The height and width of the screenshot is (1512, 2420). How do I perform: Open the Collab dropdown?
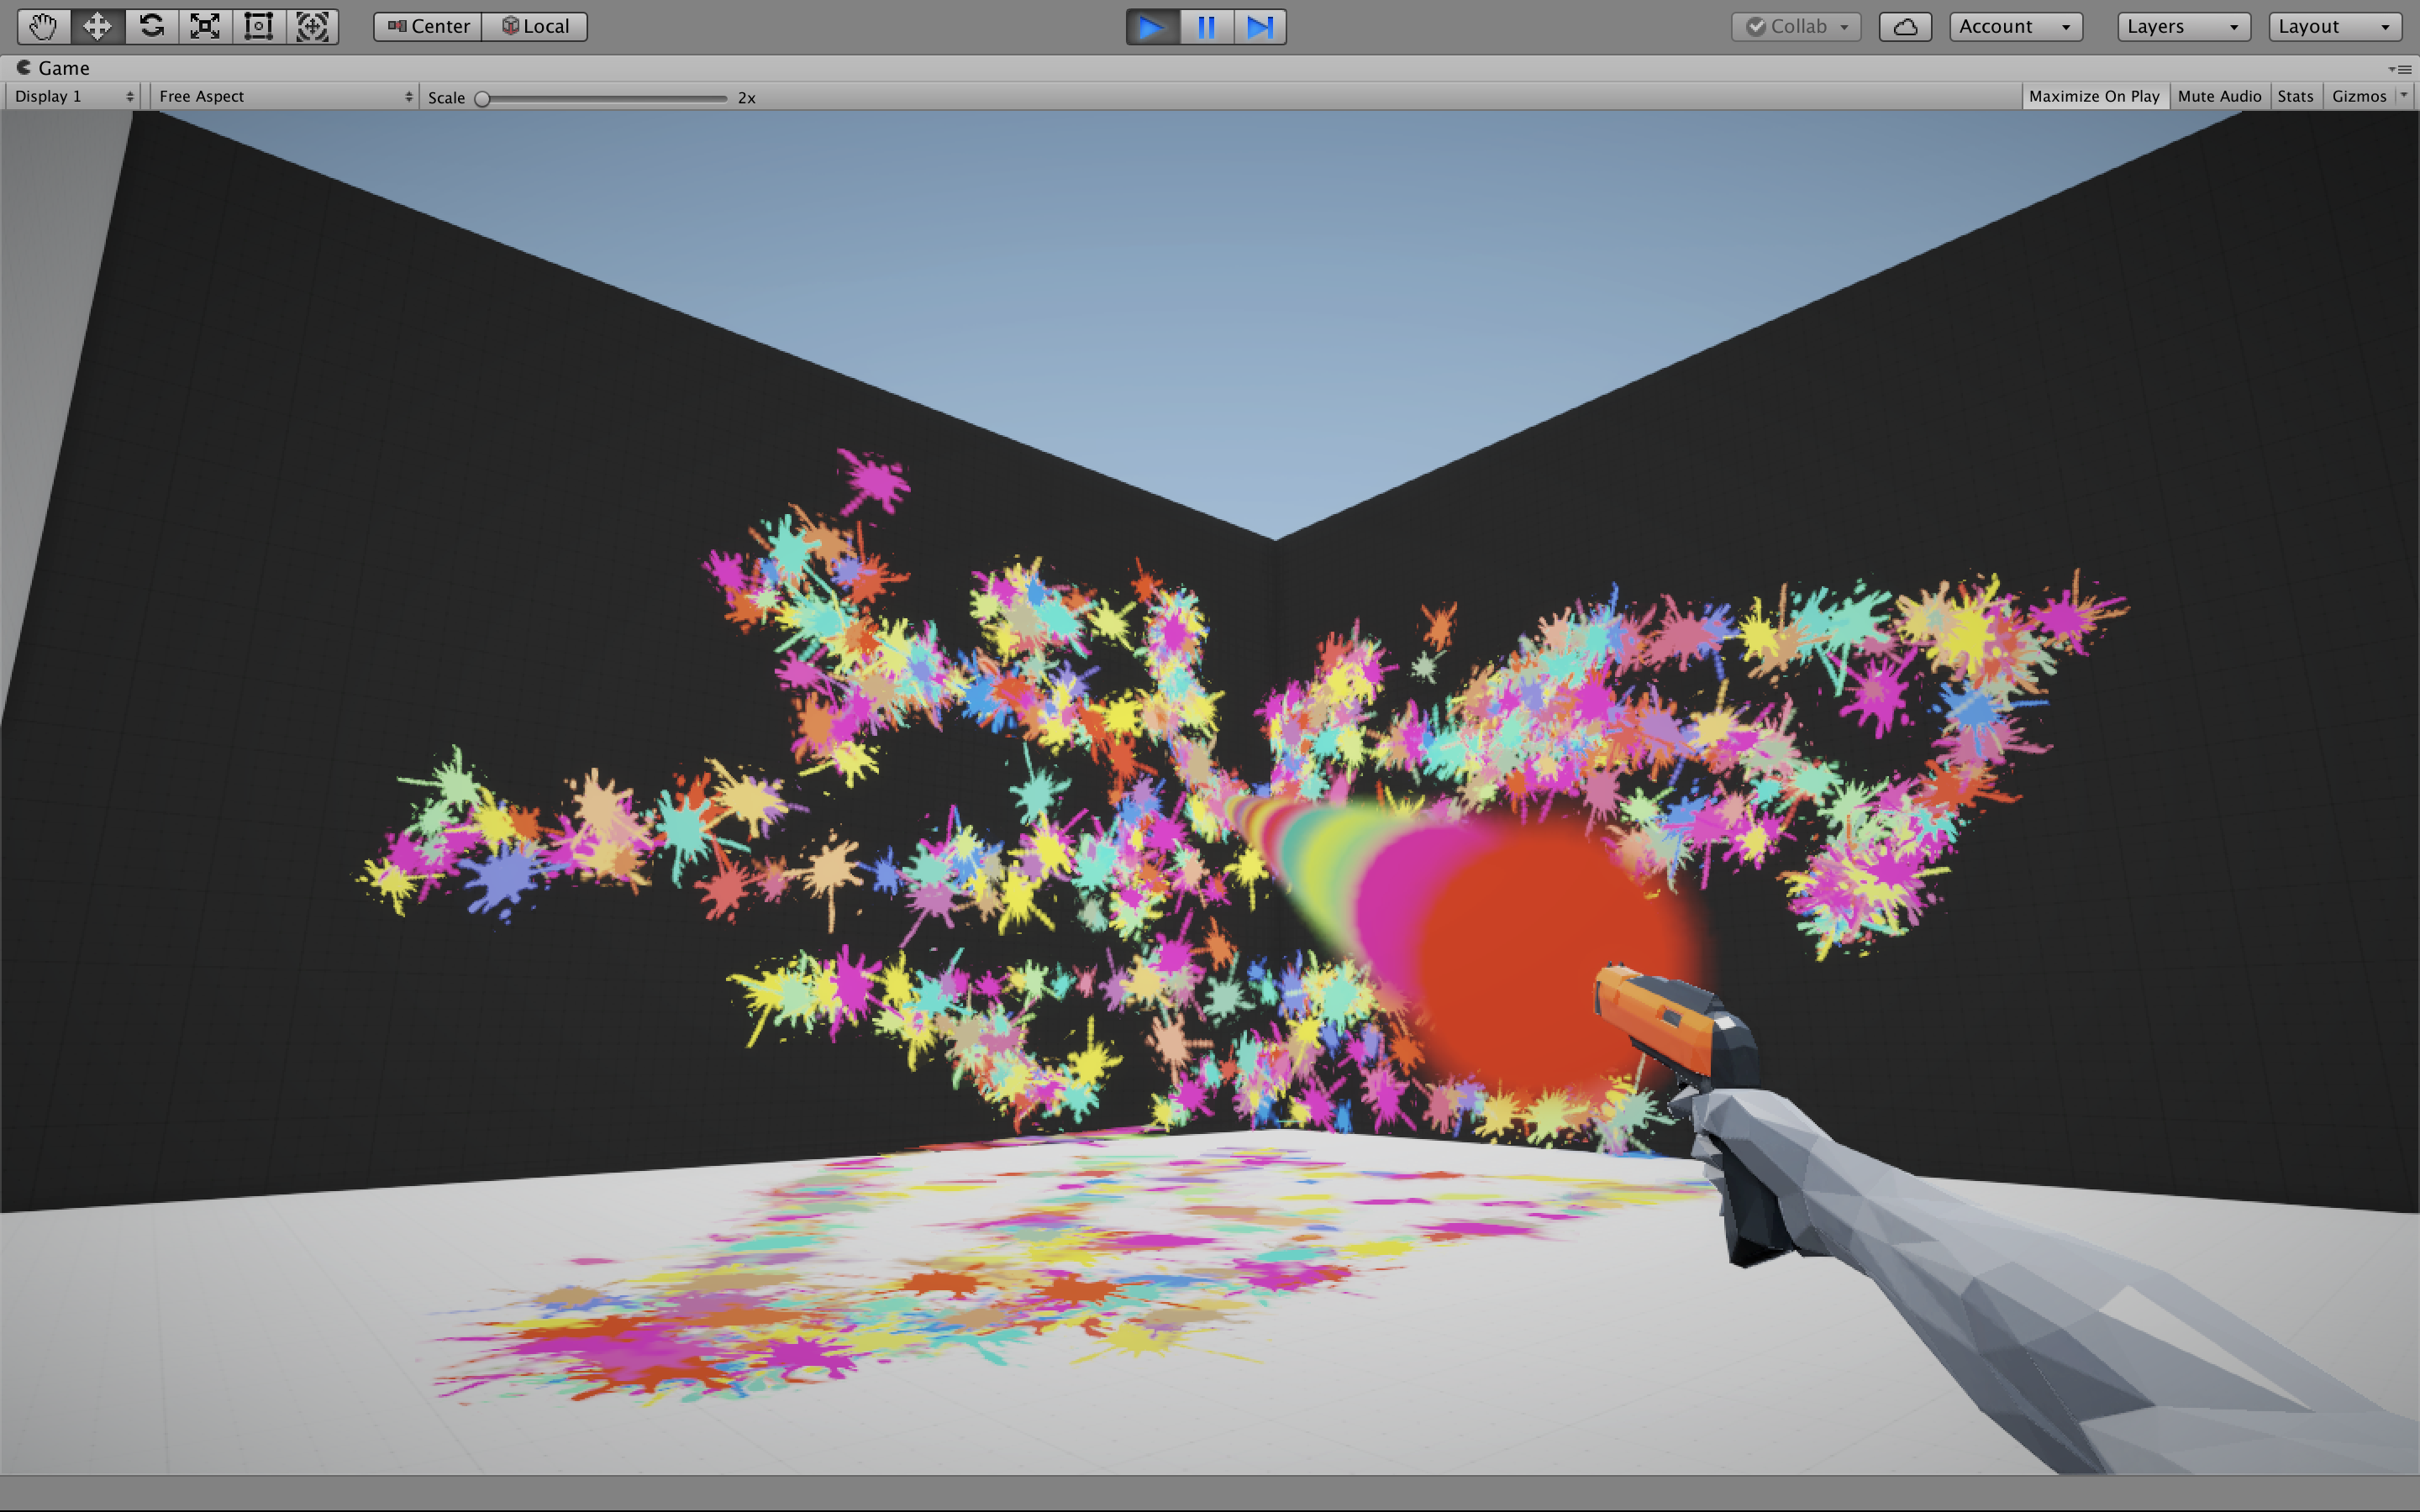click(x=1796, y=27)
